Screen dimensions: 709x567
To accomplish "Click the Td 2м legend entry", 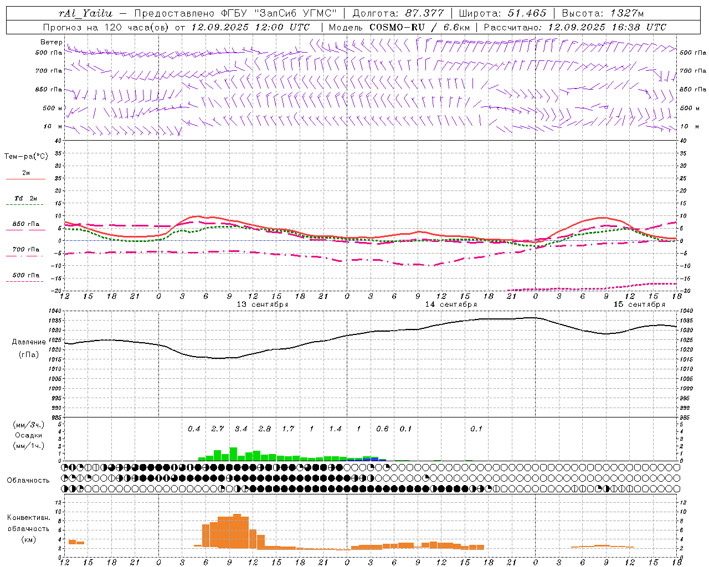I will (25, 198).
